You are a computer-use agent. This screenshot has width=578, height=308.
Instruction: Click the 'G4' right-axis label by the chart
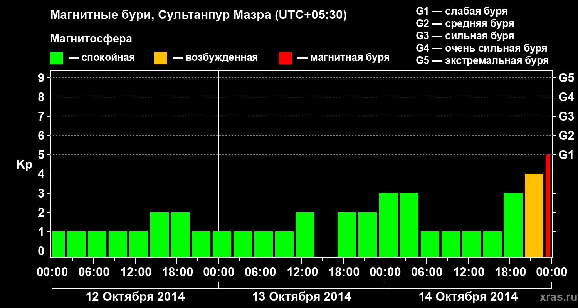[566, 97]
